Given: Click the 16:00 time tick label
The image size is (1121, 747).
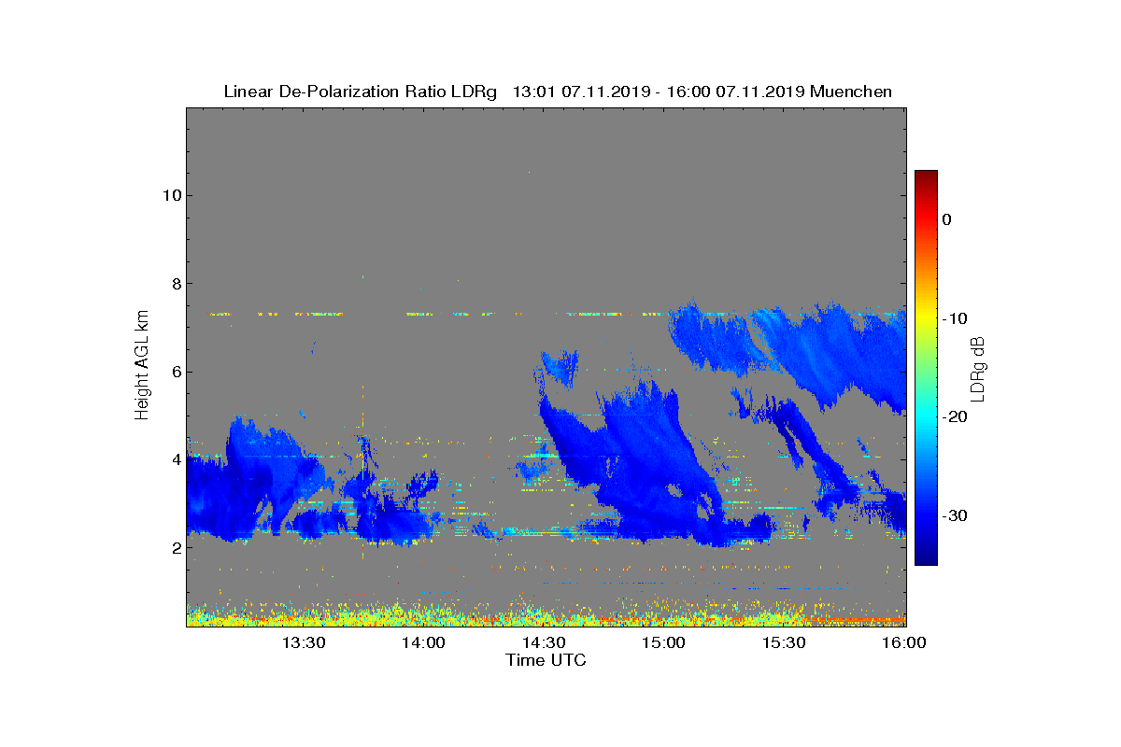Looking at the screenshot, I should click(x=904, y=642).
